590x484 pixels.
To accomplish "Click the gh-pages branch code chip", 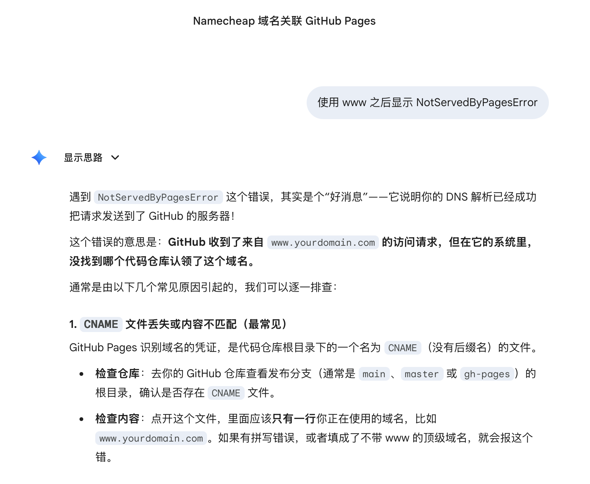I will [487, 374].
